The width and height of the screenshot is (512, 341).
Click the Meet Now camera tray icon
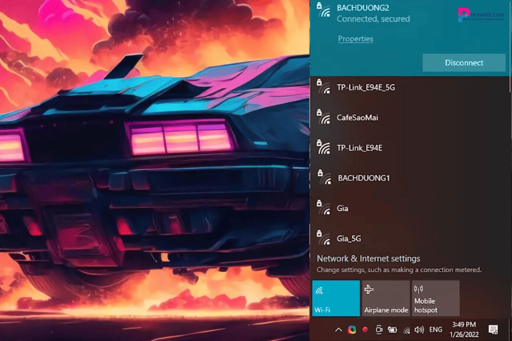pos(378,329)
